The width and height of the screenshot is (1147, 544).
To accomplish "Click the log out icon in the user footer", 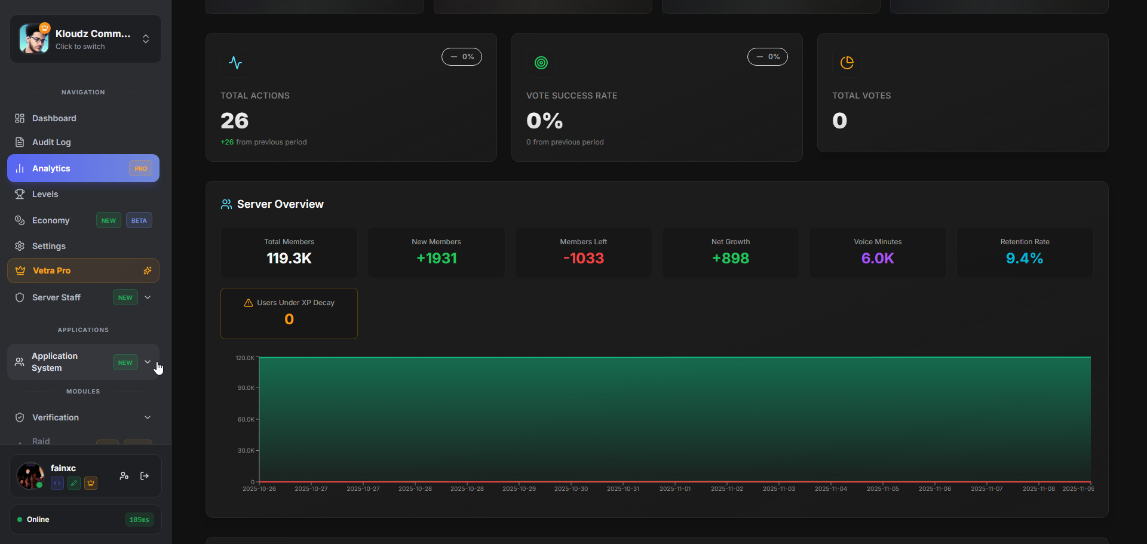I will click(144, 476).
